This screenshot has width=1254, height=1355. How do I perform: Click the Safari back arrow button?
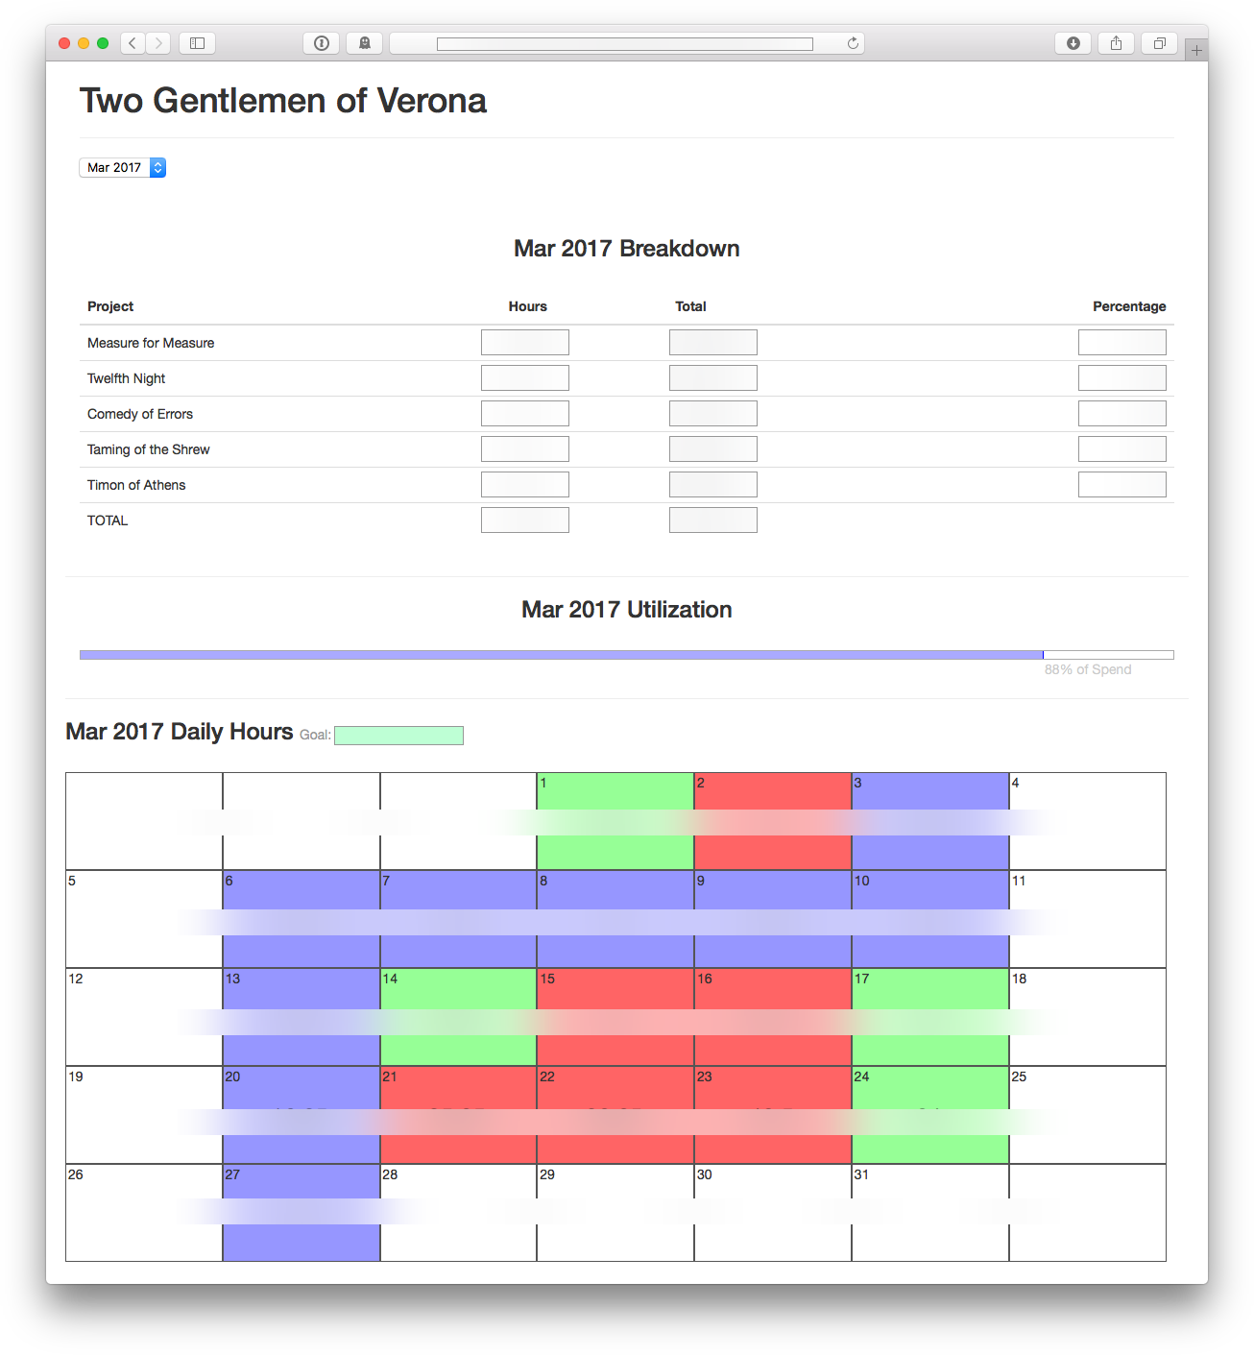pyautogui.click(x=133, y=43)
